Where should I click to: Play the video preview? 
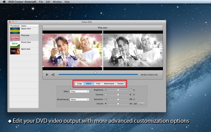[x=47, y=75]
